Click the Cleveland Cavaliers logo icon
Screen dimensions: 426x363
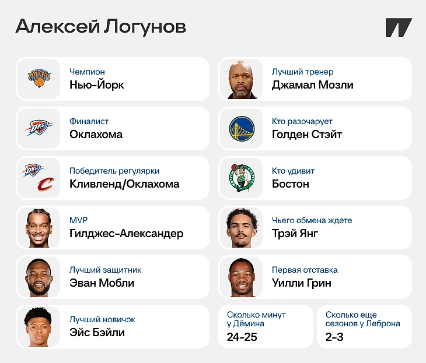coord(45,185)
